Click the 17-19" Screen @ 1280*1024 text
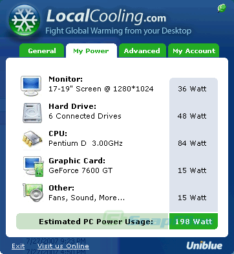234x254 pixels. pyautogui.click(x=101, y=89)
